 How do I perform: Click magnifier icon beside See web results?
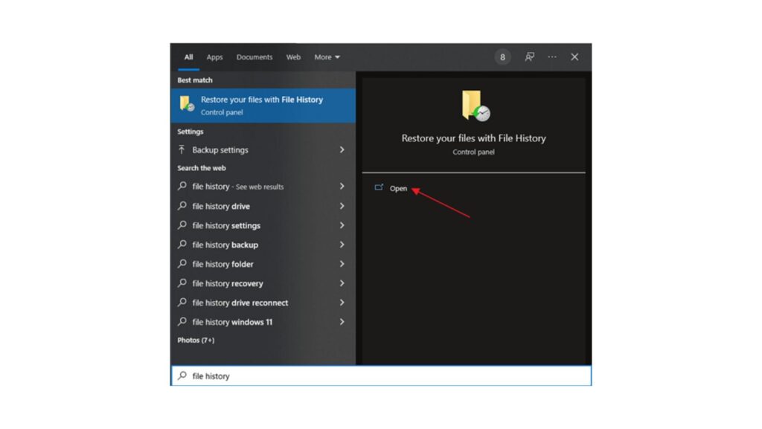(x=182, y=187)
